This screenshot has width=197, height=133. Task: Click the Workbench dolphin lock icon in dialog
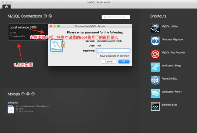[58, 46]
